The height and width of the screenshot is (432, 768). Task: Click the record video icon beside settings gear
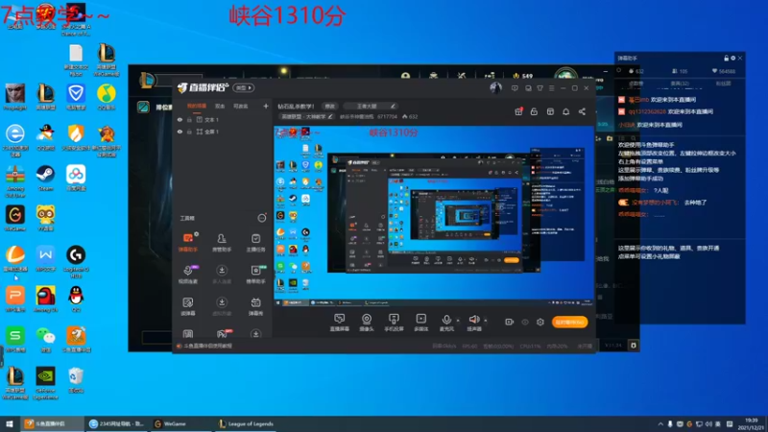(x=510, y=322)
